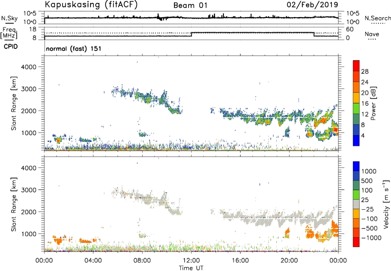Click the '20:00' time axis label
Screen dimensions: 391x271
coord(289,261)
